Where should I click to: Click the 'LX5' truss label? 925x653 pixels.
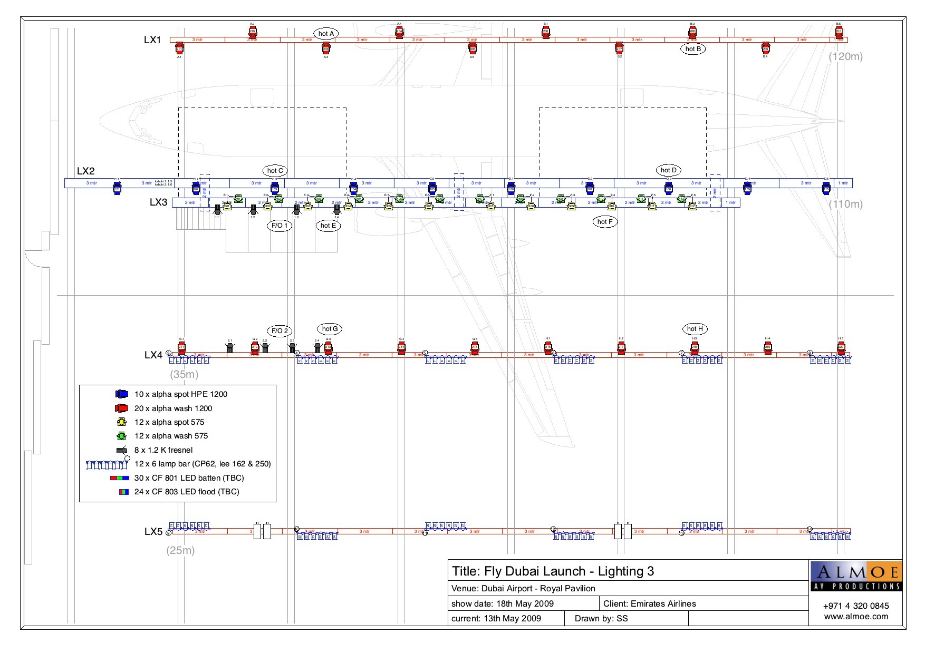click(153, 531)
